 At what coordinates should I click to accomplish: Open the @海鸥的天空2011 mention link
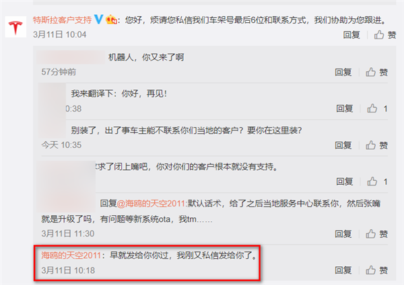coord(151,204)
